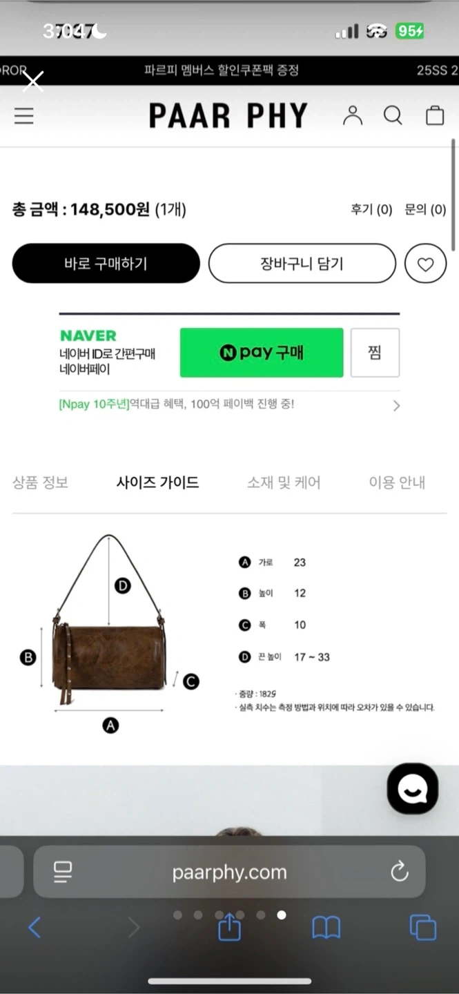Screen dimensions: 459x994
Task: Select the 이용 안내 tab
Action: [x=397, y=483]
